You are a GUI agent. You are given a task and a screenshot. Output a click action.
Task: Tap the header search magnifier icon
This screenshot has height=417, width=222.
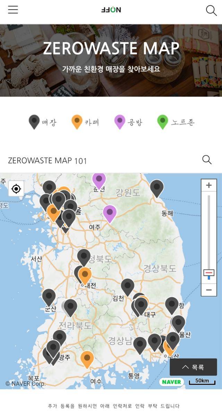(211, 10)
